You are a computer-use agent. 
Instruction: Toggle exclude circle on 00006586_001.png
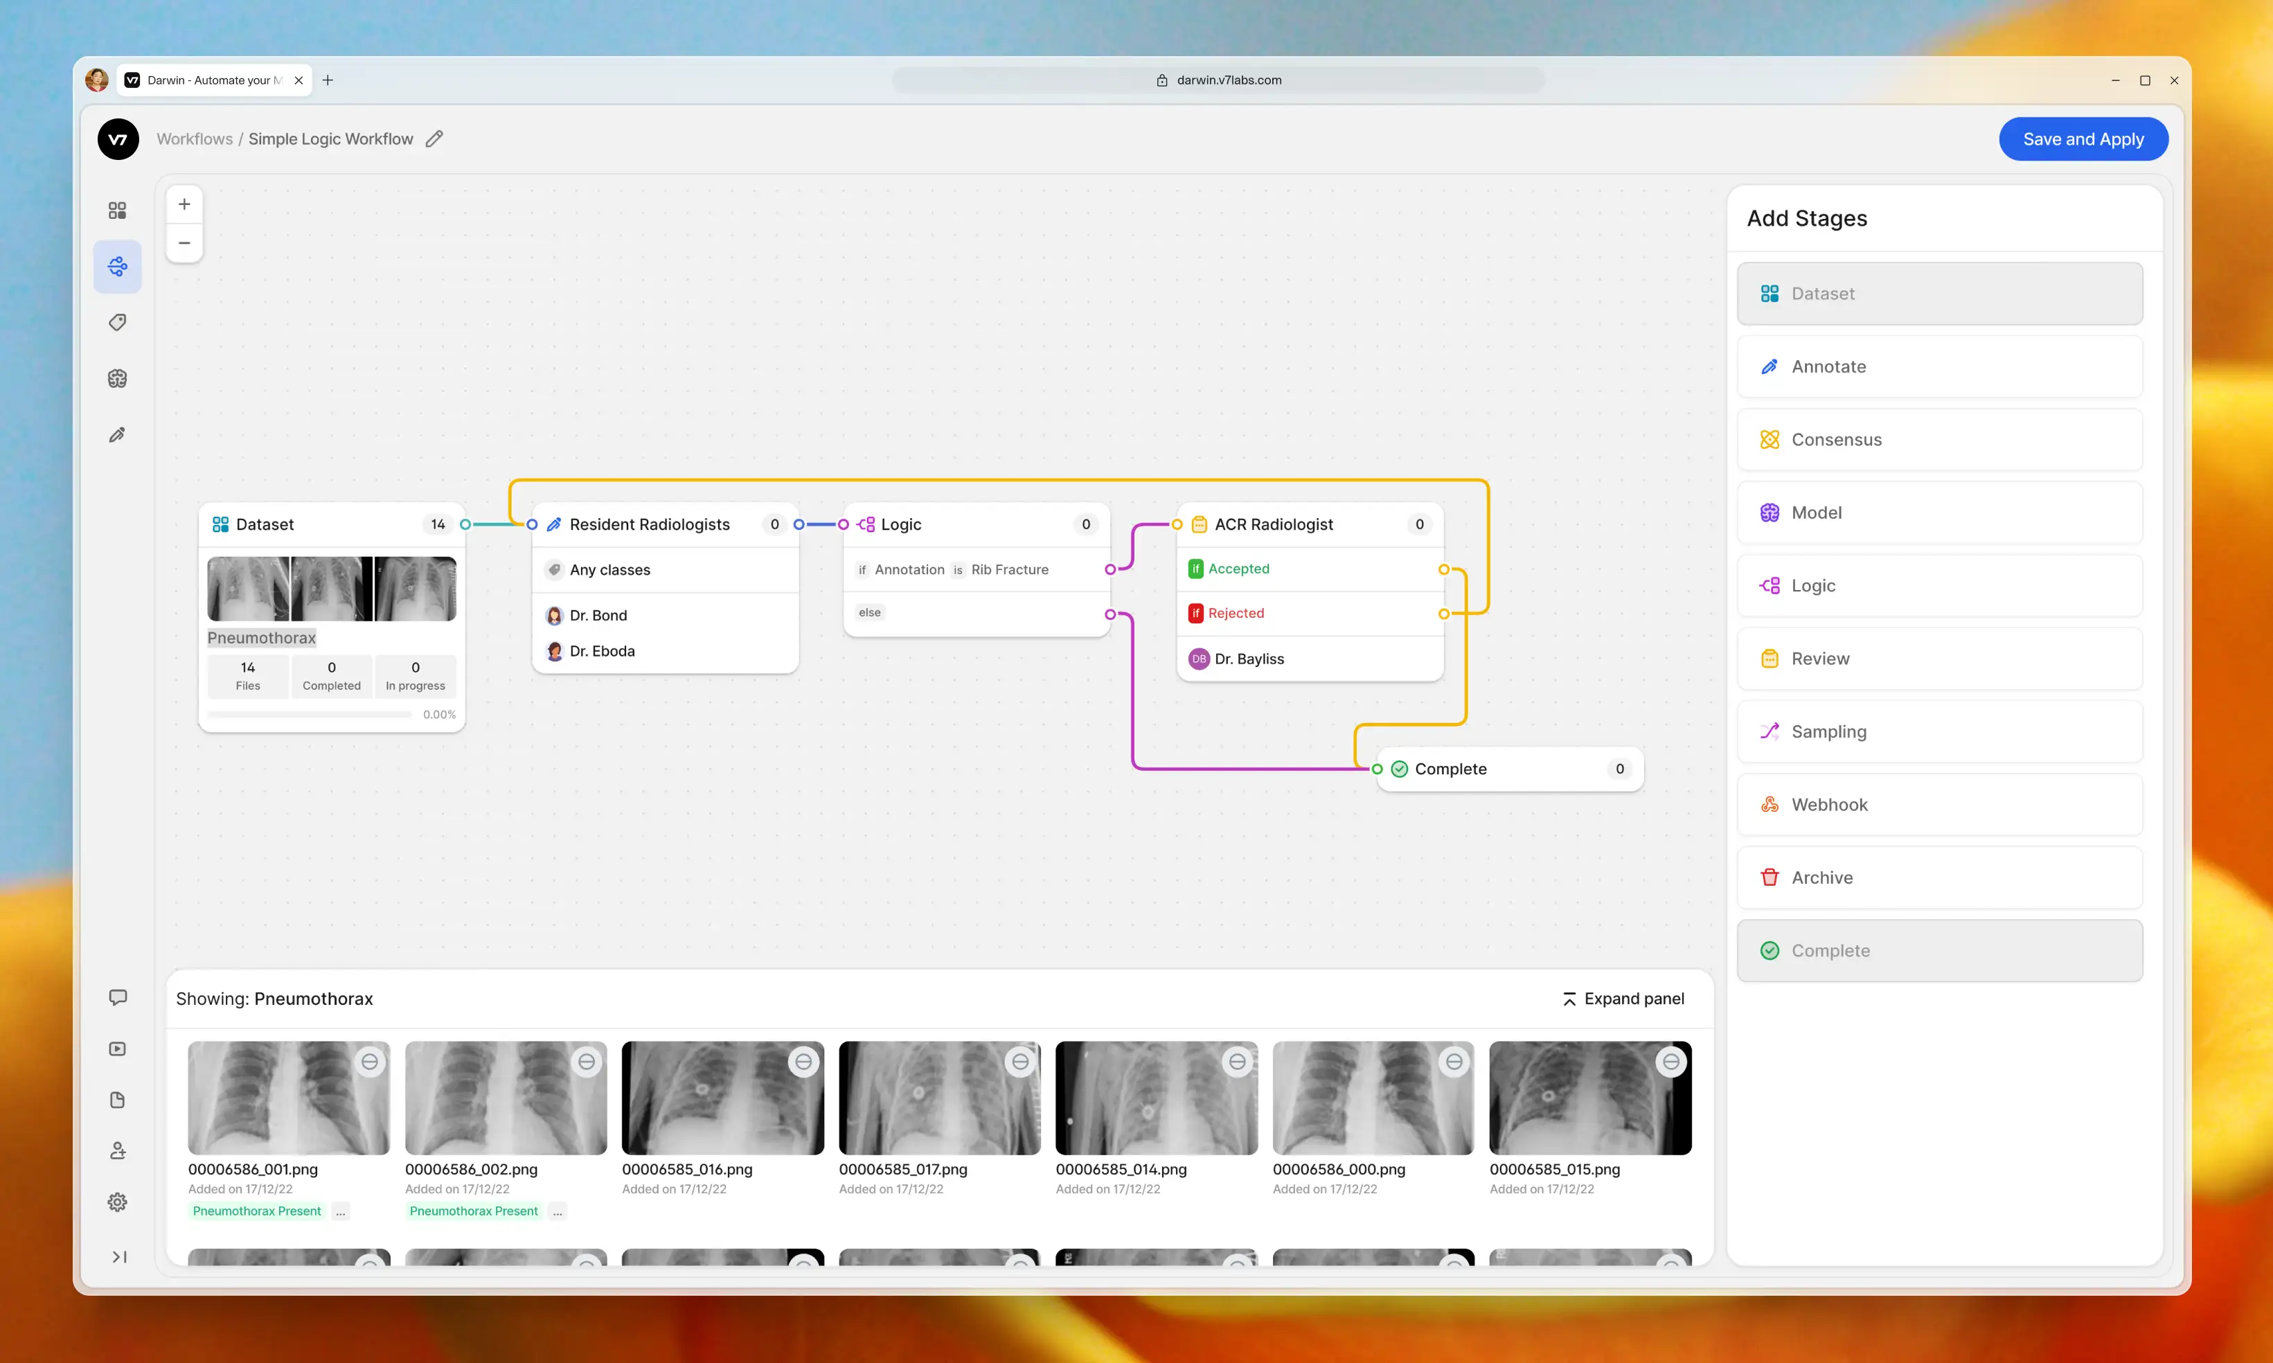[369, 1062]
